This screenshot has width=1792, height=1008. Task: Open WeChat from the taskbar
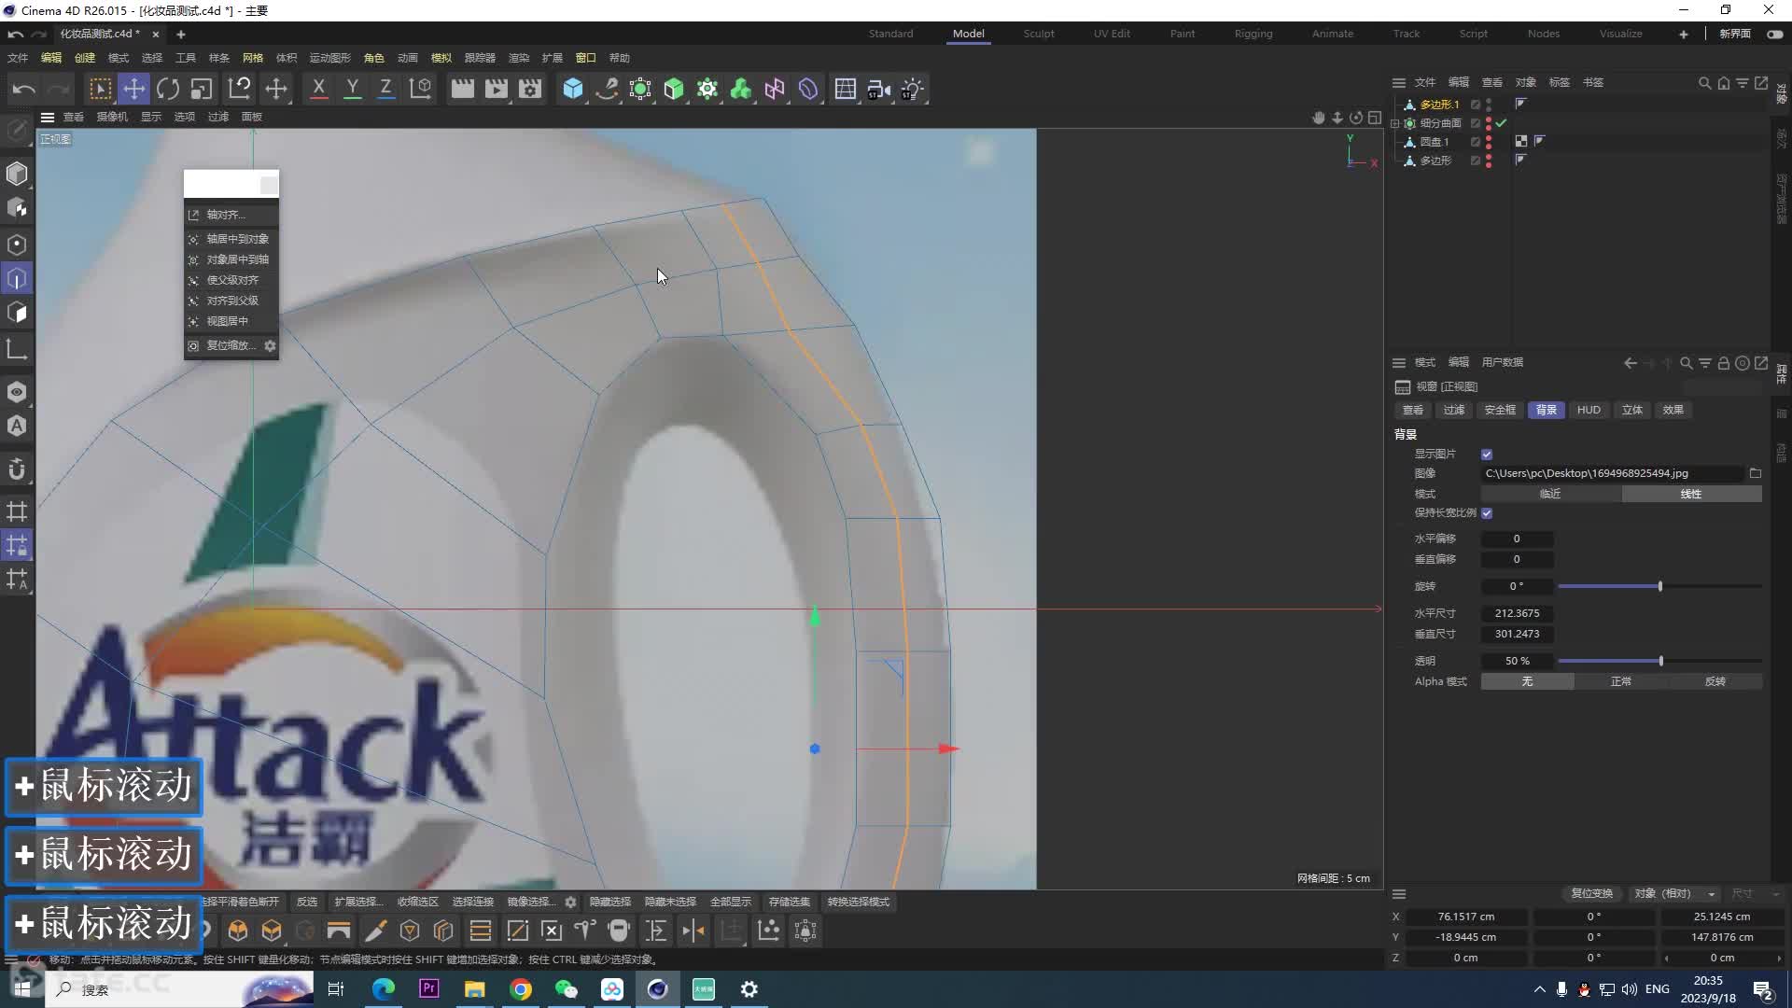567,989
